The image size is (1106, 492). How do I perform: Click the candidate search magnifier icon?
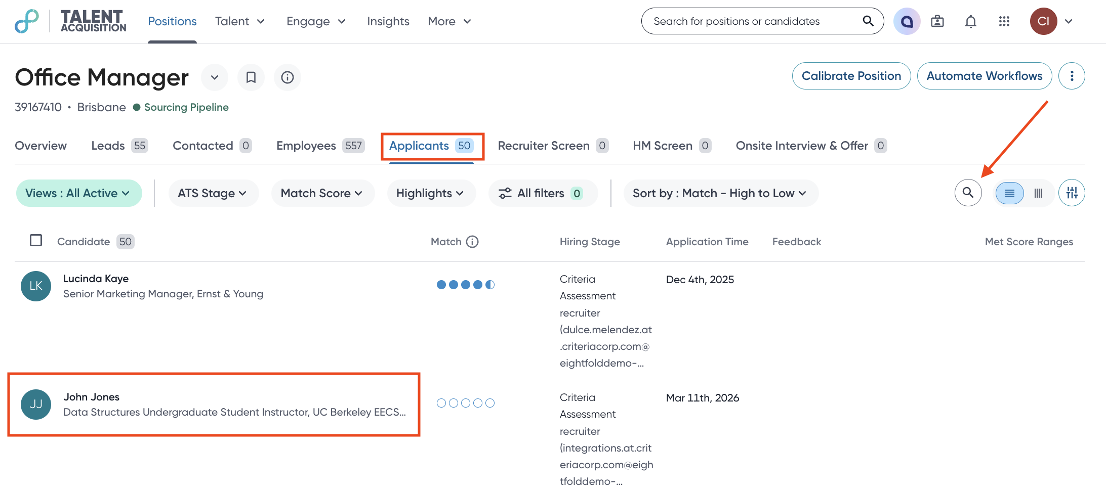tap(968, 193)
